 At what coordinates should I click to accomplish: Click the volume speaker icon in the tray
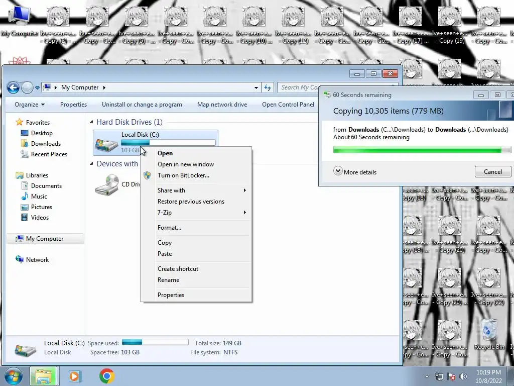tap(463, 376)
